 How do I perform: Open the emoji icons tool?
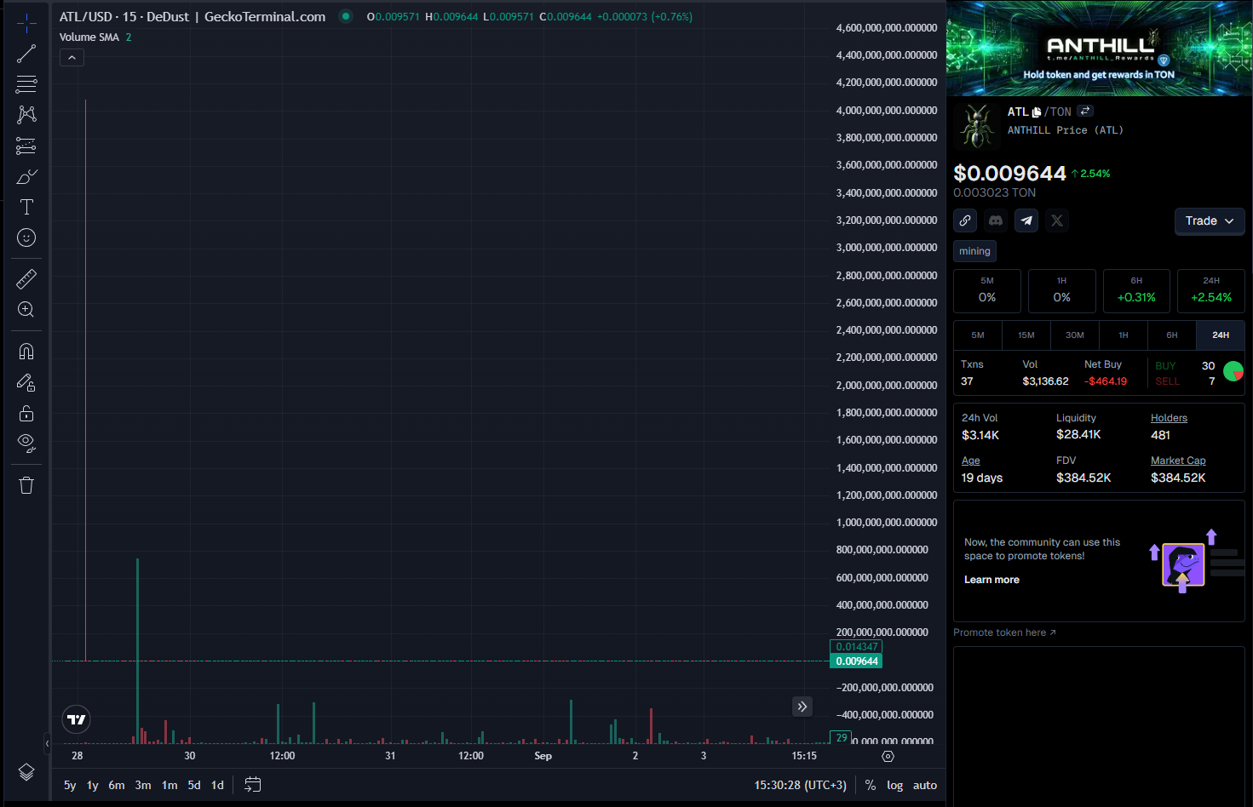(26, 238)
